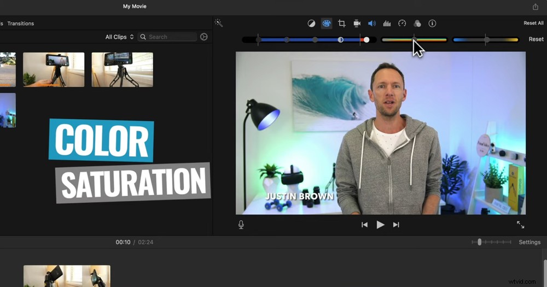
Task: Skip to next clip
Action: (x=396, y=225)
